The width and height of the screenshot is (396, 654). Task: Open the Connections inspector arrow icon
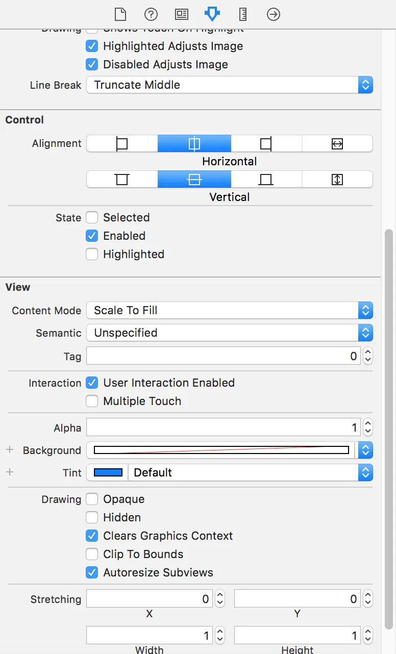[274, 14]
